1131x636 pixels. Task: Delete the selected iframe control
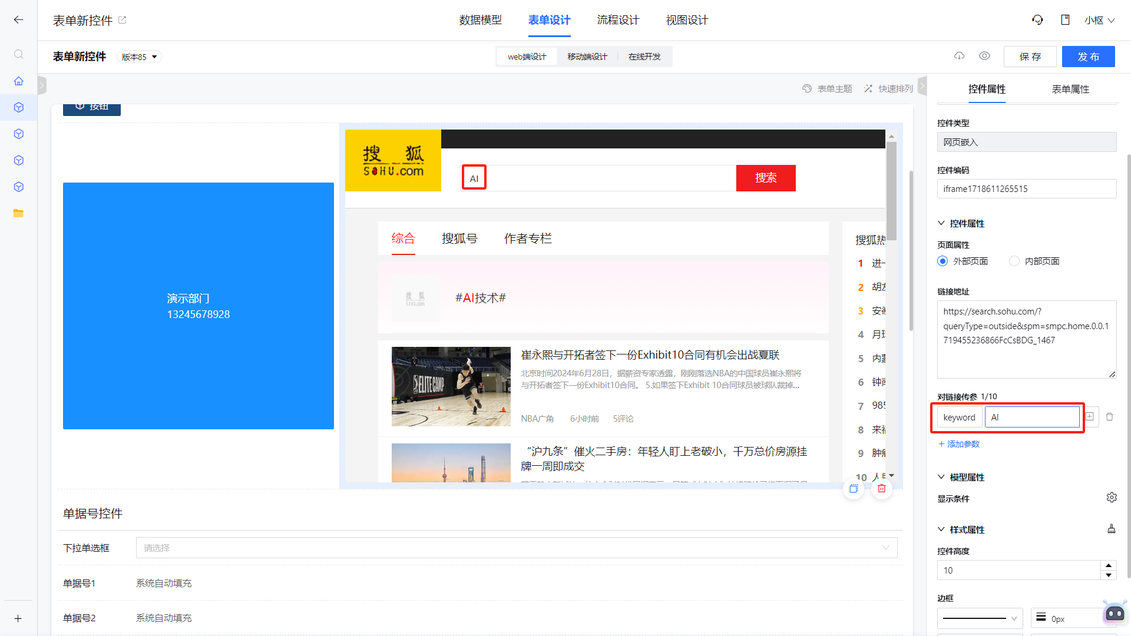[882, 488]
